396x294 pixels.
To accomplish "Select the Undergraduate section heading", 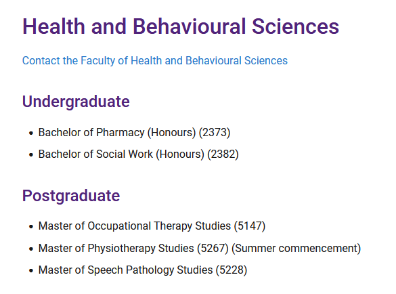I will coord(76,102).
